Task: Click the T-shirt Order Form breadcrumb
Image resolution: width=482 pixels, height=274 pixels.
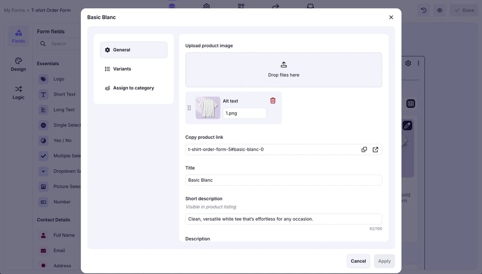Action: point(51,10)
